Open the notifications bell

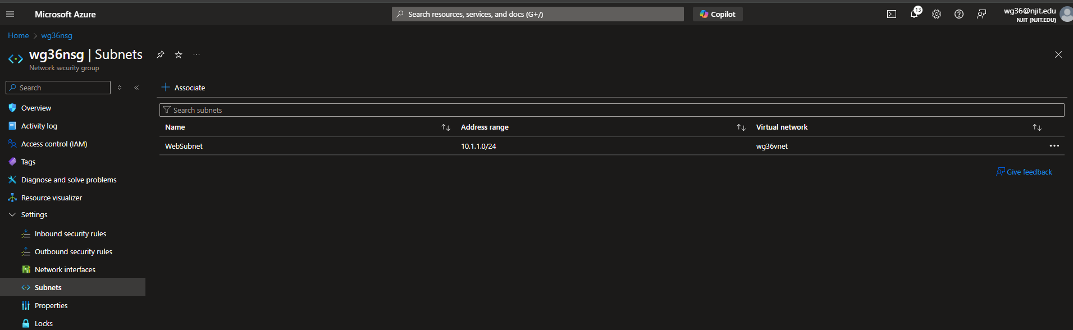914,14
